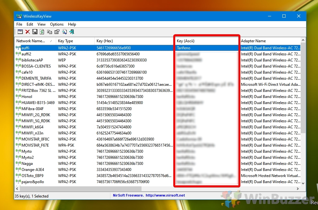Click the antenna icon next to cafe10

[x=18, y=72]
